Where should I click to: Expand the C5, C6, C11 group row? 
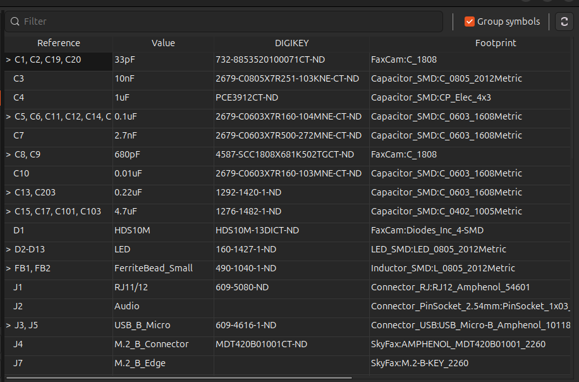8,117
